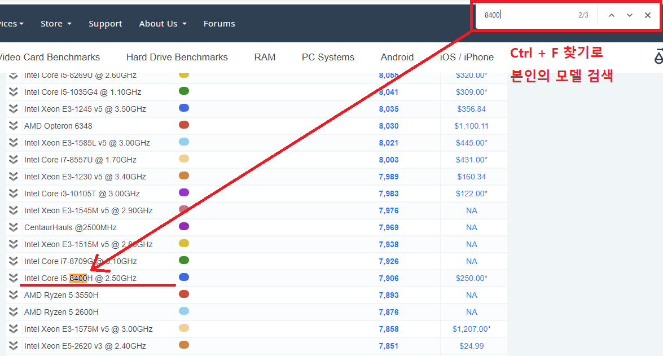Open the Forums menu item
The height and width of the screenshot is (356, 663).
point(219,24)
